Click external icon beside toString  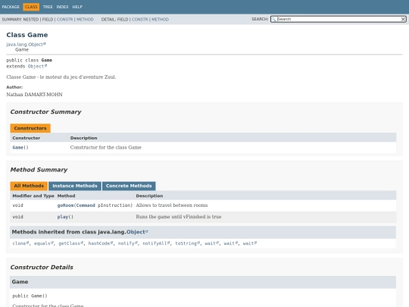click(x=198, y=243)
